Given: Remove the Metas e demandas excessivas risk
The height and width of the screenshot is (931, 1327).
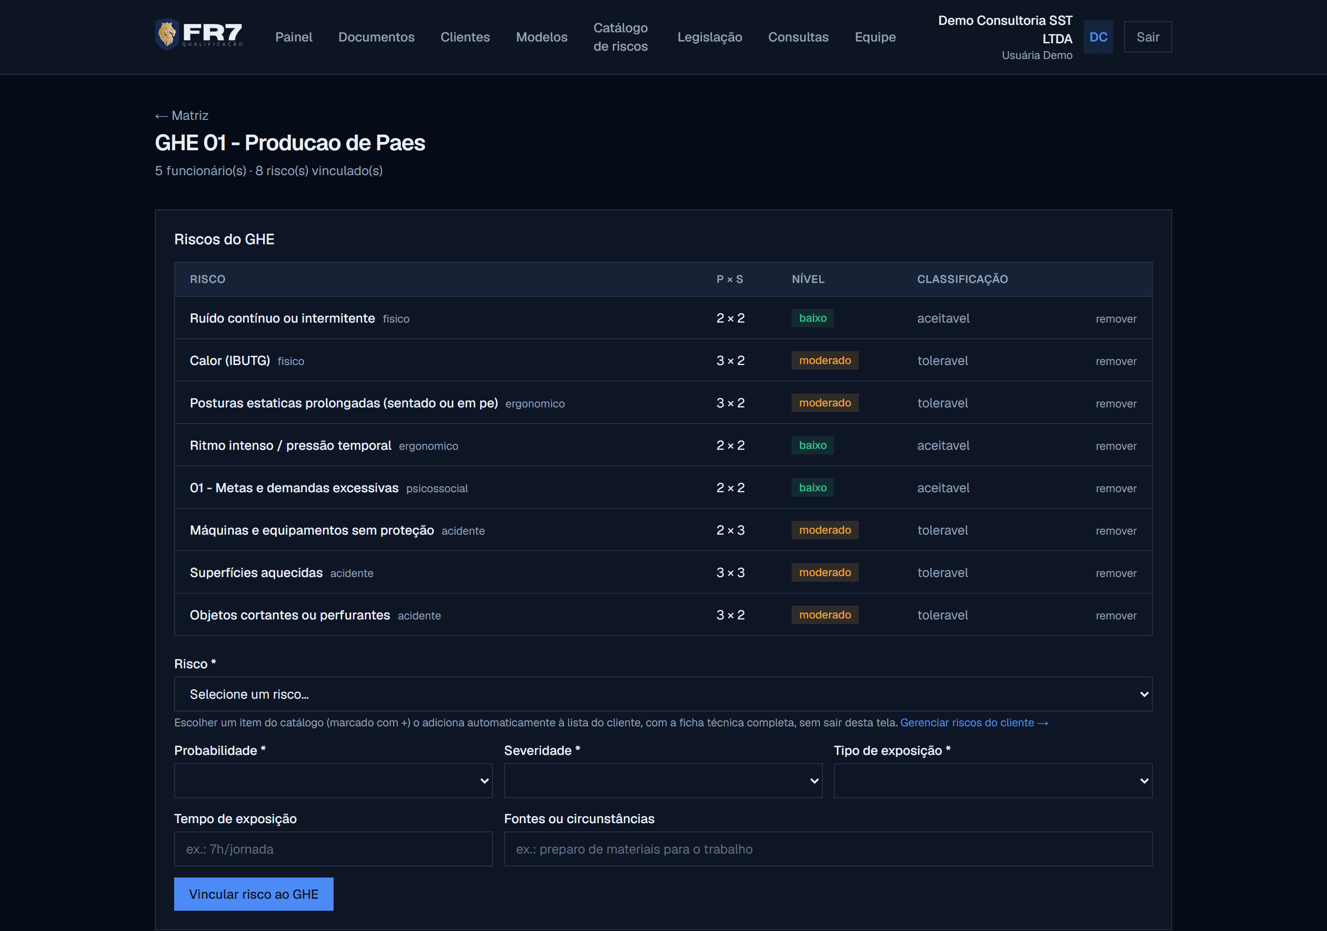Looking at the screenshot, I should click(1116, 488).
